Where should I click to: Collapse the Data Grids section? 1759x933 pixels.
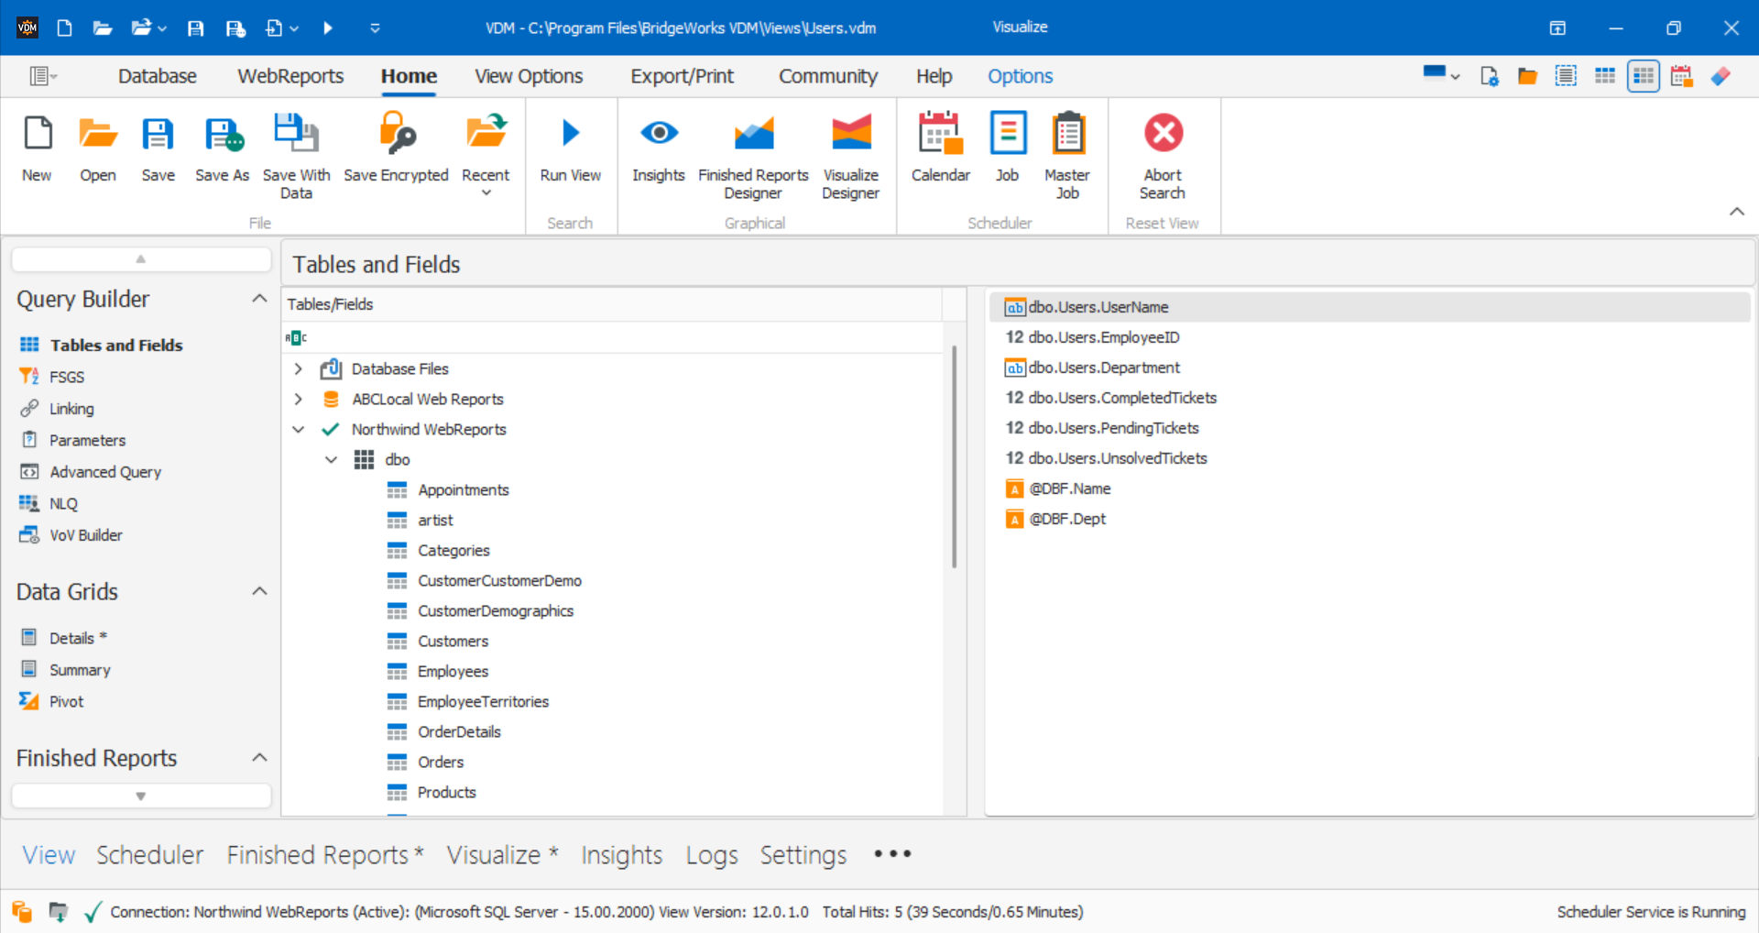[259, 591]
